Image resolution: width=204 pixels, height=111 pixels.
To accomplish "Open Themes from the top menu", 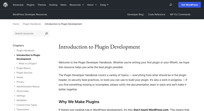I will pos(42,5).
